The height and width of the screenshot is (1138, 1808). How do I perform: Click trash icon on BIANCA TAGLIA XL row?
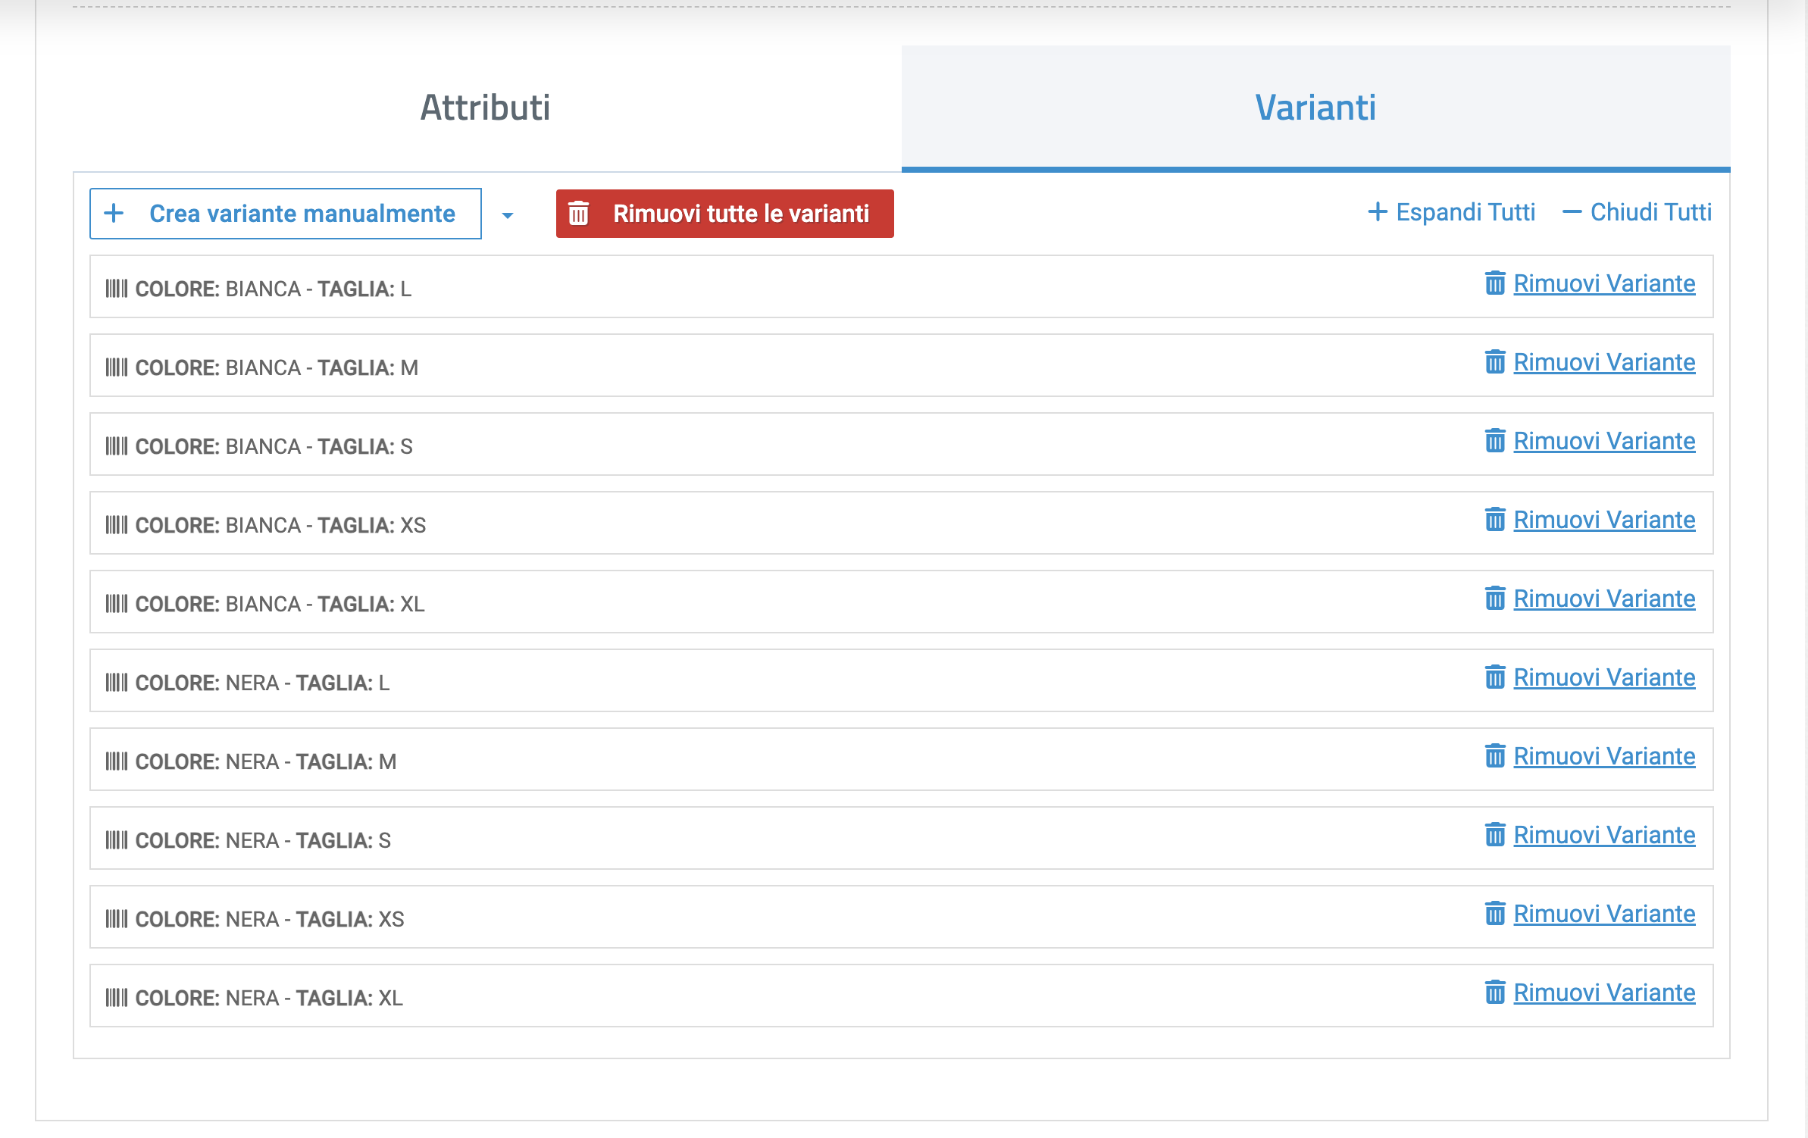pos(1495,598)
